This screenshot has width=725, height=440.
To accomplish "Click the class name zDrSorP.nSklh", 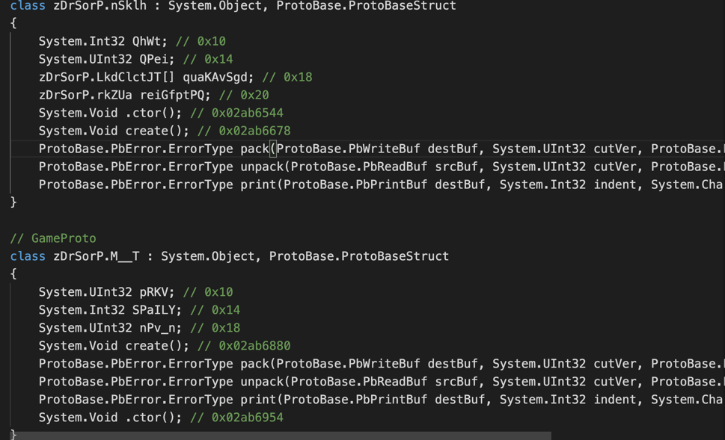I will 100,5.
